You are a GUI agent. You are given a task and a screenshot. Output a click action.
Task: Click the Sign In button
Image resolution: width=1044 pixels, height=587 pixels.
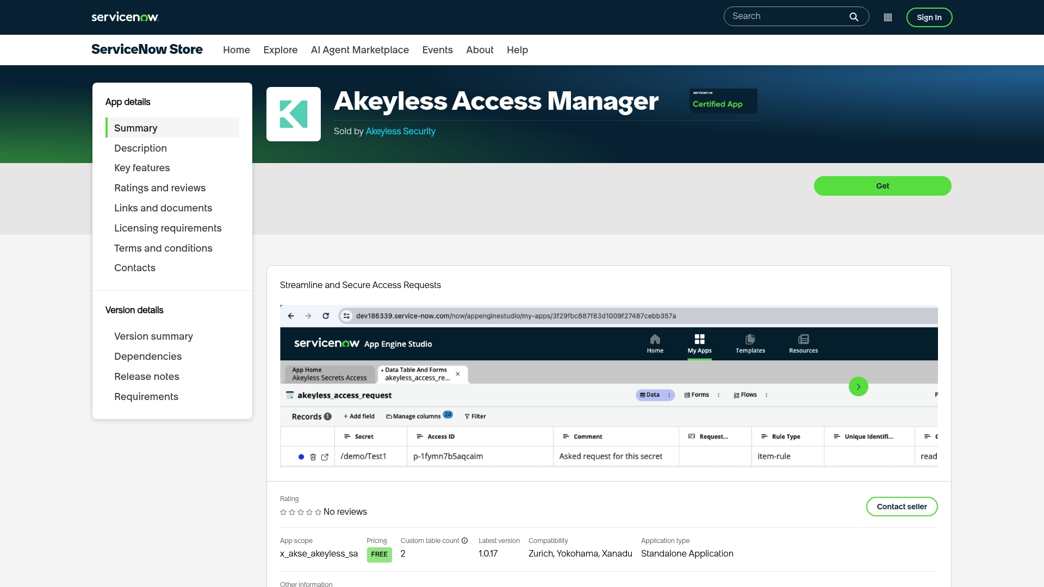pos(929,17)
